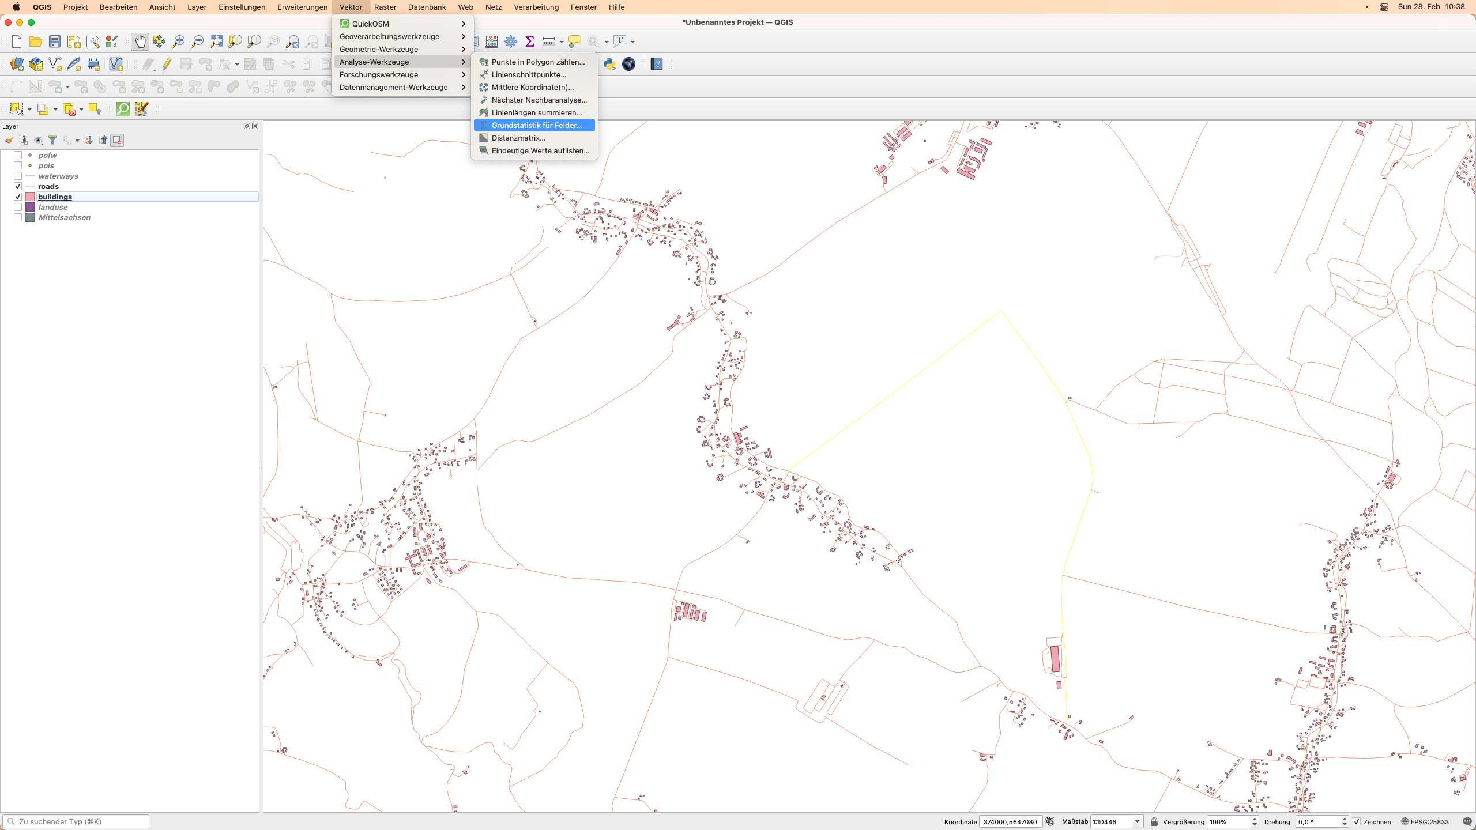
Task: Open the Raster menu in menu bar
Action: tap(385, 7)
